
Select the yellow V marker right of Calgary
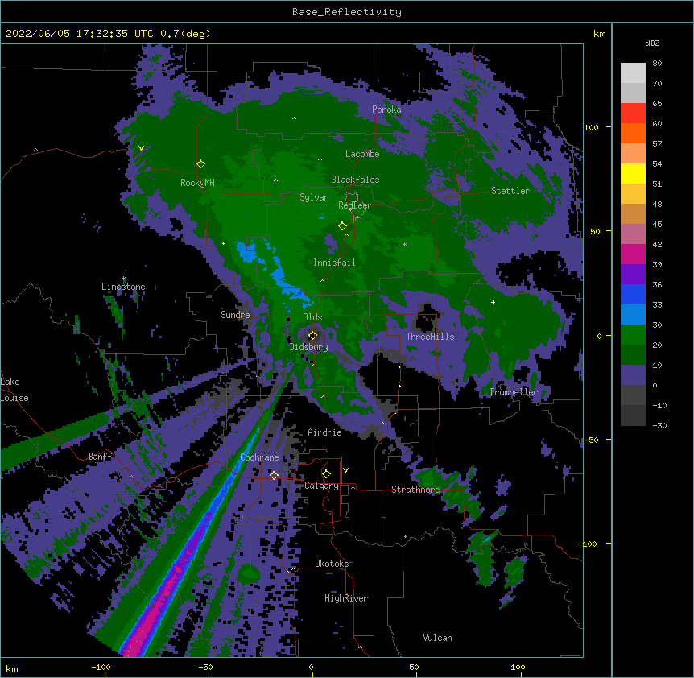345,470
